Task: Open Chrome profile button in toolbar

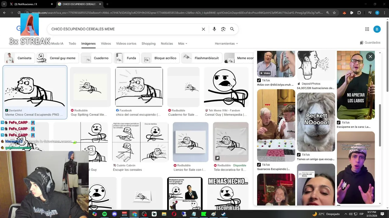Action: pyautogui.click(x=377, y=13)
